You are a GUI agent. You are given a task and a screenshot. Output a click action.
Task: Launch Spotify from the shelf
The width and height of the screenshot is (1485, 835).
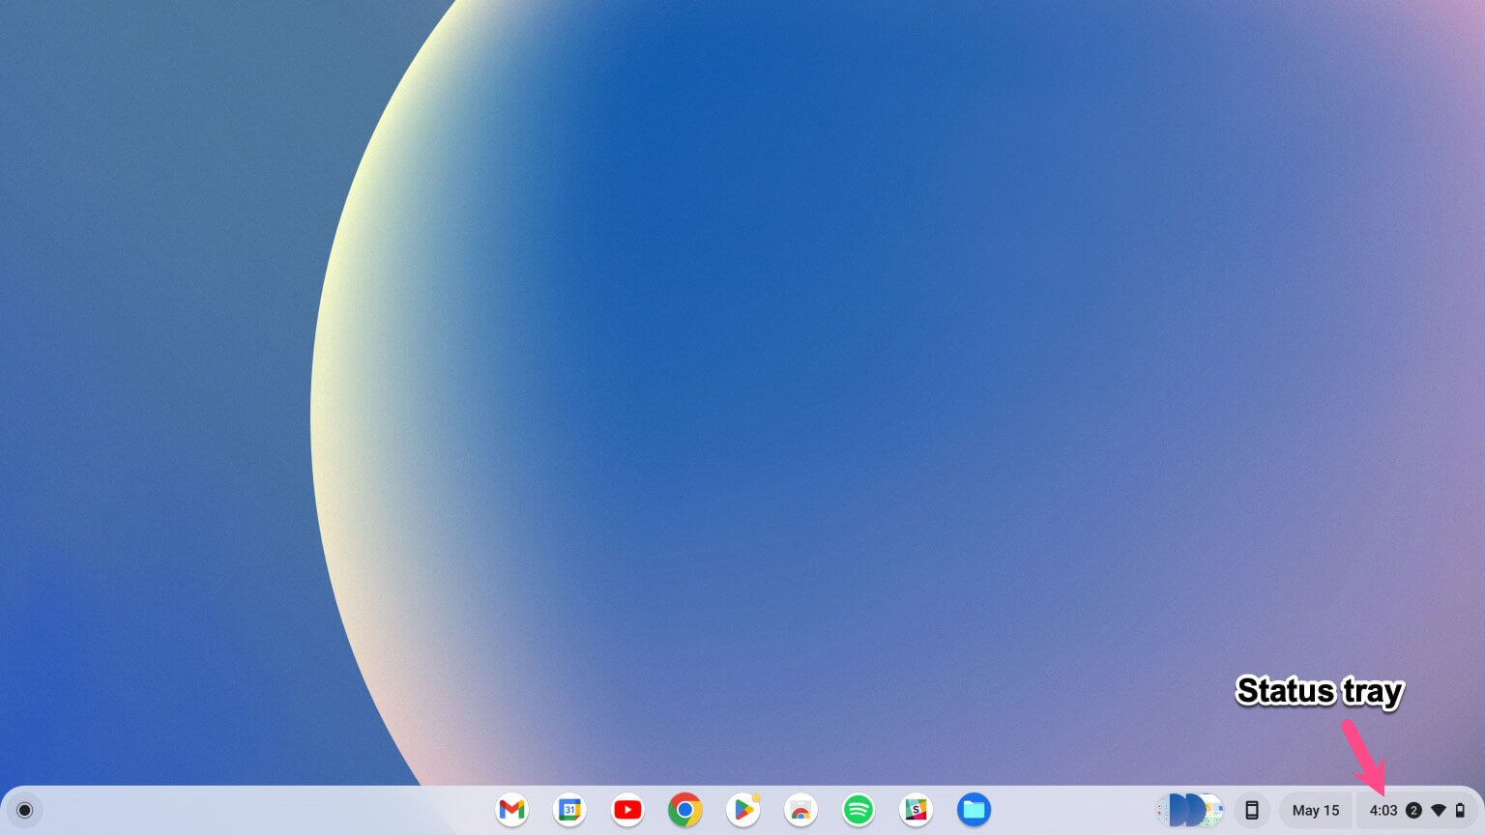pyautogui.click(x=859, y=810)
